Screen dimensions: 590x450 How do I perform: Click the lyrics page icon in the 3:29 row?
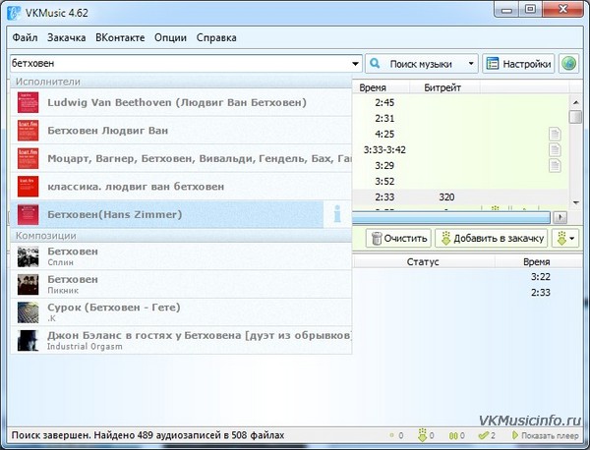point(555,165)
